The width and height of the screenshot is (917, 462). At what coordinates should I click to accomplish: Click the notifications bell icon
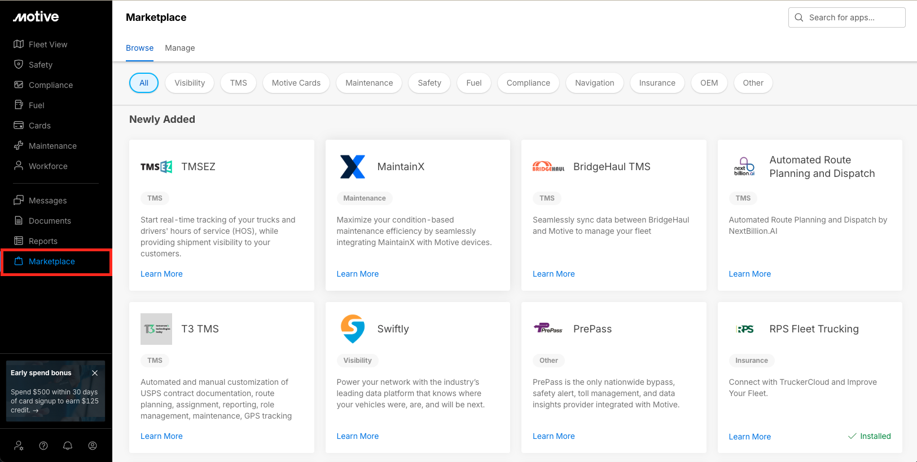pos(68,446)
